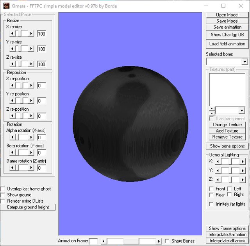Screen dimensions: 250x246
Task: Increase General Lighting X with right arrow
Action: [x=242, y=162]
